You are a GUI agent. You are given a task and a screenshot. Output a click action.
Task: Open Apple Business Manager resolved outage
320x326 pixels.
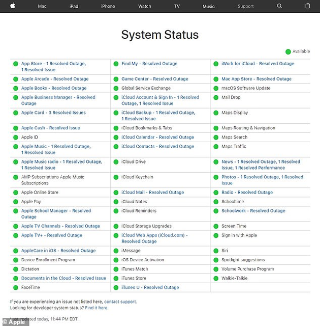click(58, 100)
